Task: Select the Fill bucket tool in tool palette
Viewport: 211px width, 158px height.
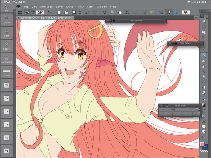Action: click(204, 100)
